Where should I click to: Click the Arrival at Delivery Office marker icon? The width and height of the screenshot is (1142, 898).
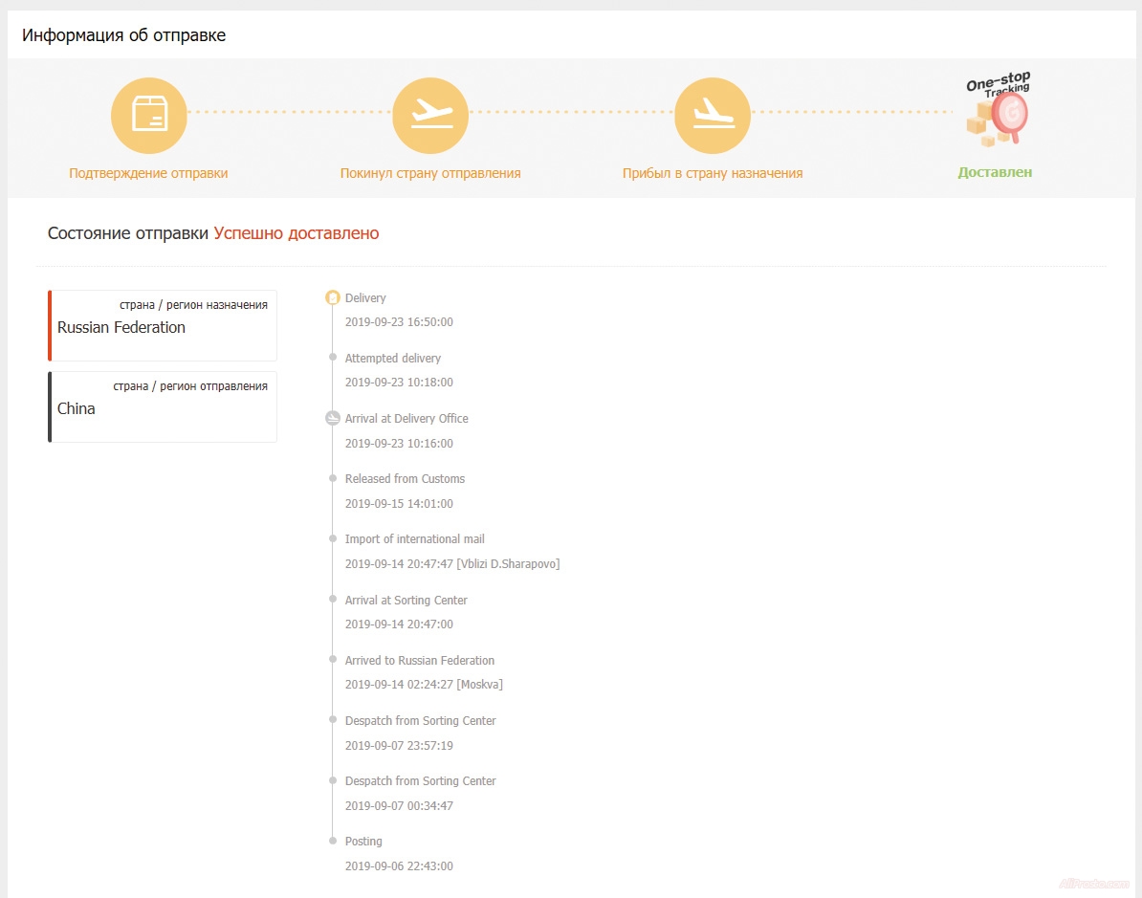point(333,418)
